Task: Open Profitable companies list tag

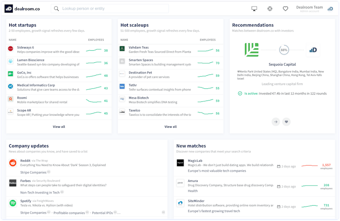Action: coord(69,213)
